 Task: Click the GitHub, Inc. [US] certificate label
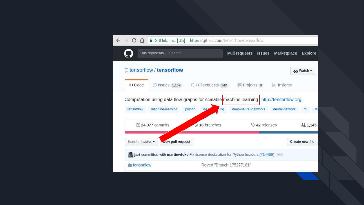click(x=170, y=40)
